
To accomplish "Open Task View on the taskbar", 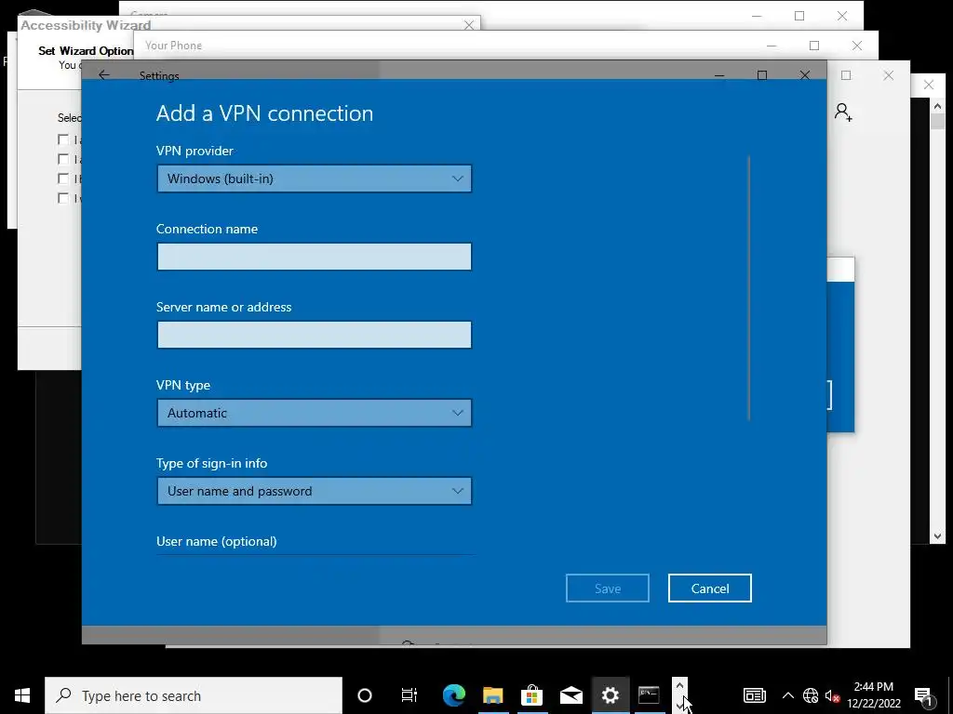I will (x=409, y=695).
